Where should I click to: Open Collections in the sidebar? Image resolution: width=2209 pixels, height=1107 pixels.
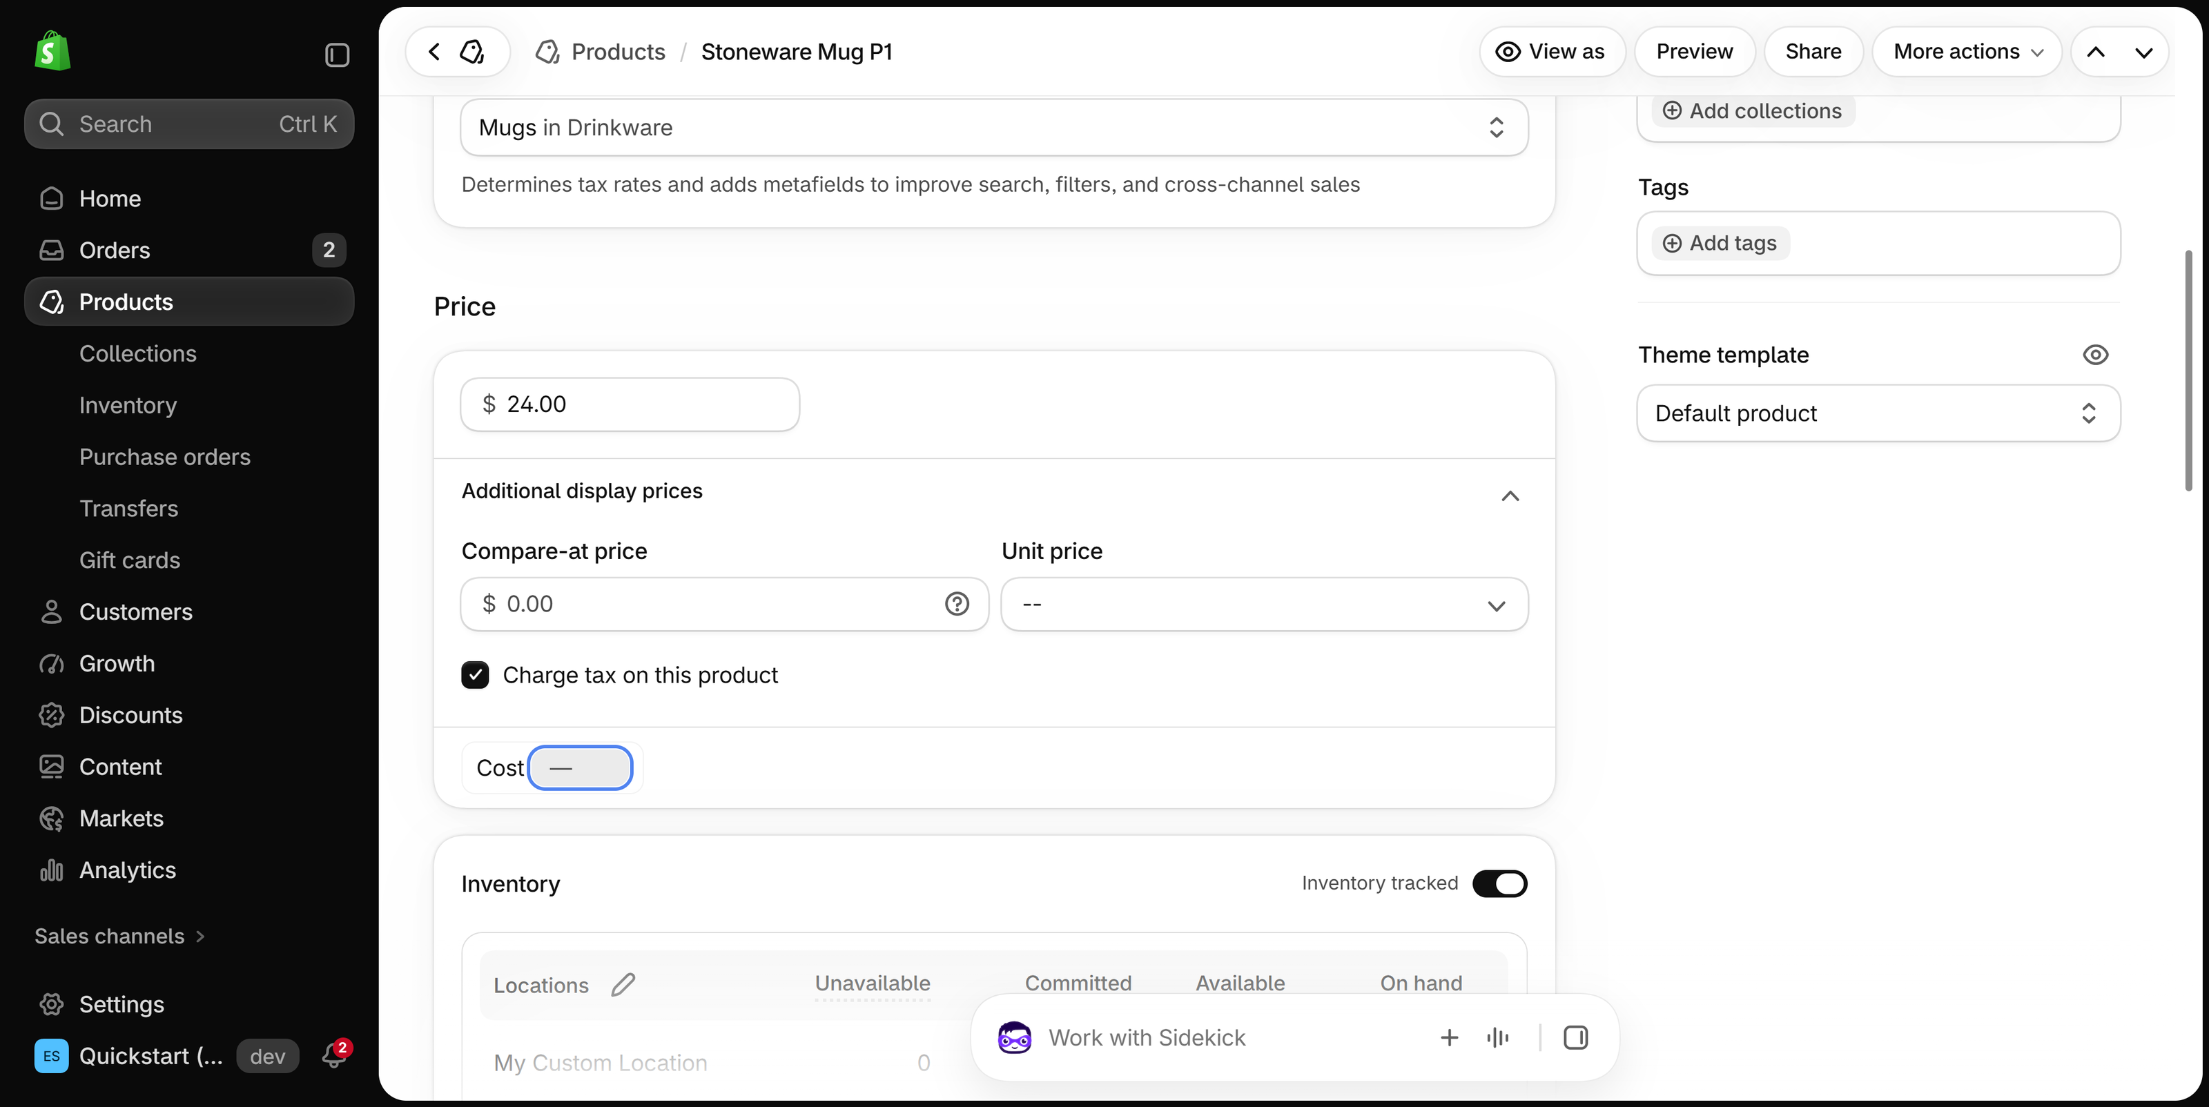point(138,354)
